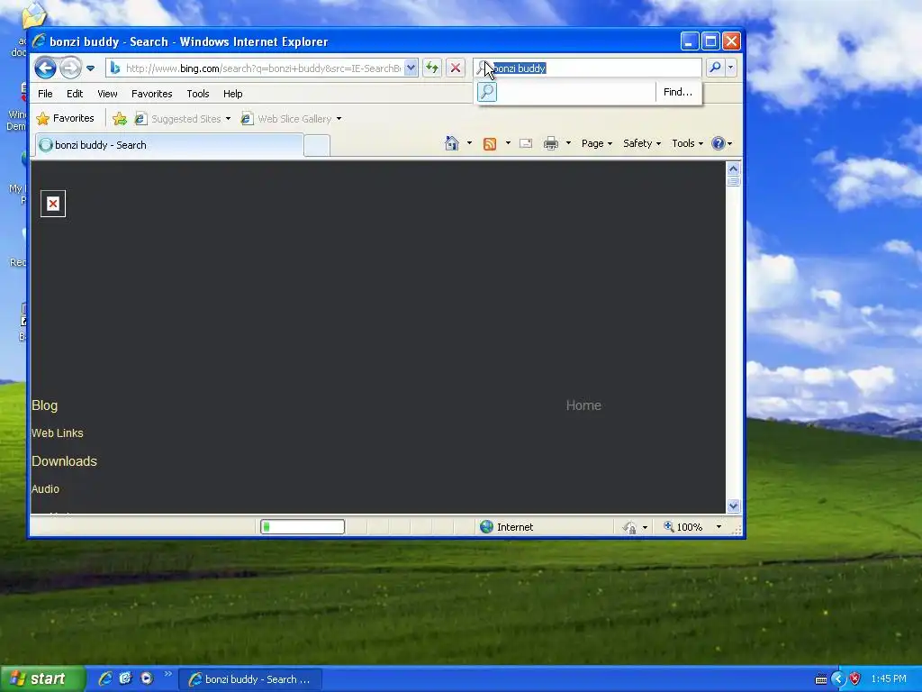Follow the Audio link
922x692 pixels.
tap(45, 489)
